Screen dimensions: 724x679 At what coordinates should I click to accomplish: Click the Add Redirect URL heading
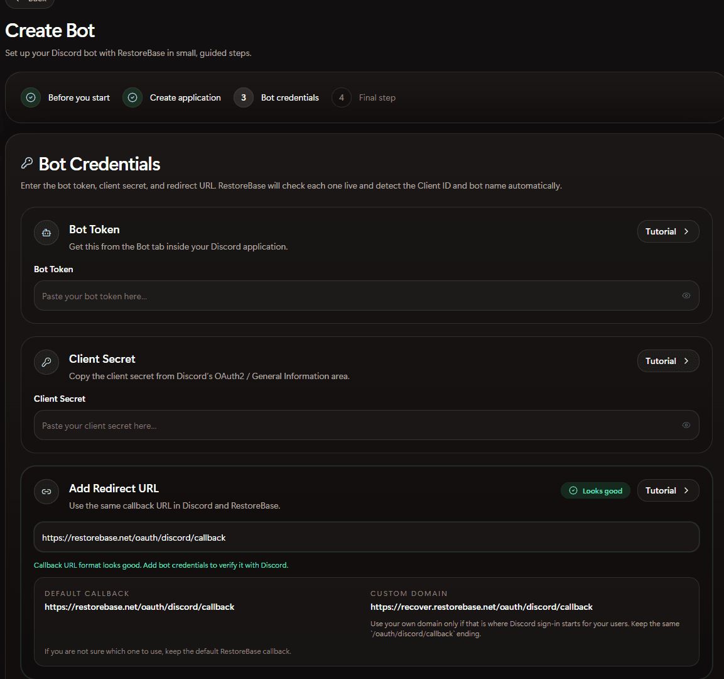click(x=114, y=489)
